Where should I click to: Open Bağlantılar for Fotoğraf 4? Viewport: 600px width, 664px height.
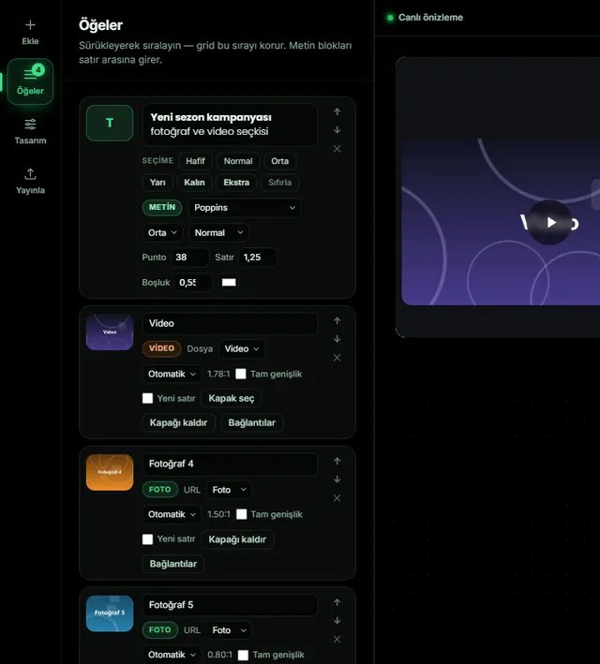(x=173, y=564)
